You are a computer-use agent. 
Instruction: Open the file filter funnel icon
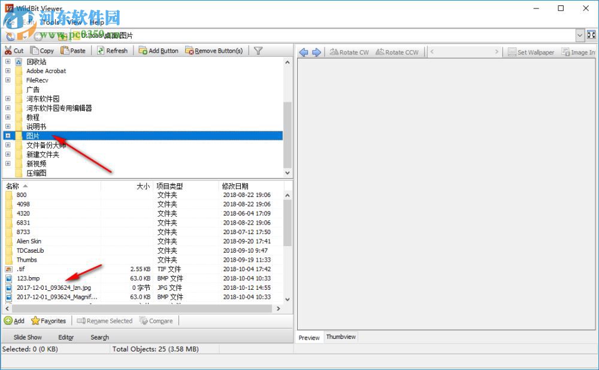(258, 51)
